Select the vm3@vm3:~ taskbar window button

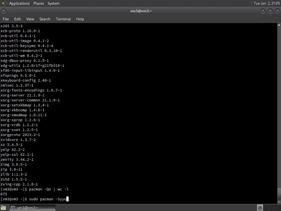(x=32, y=208)
